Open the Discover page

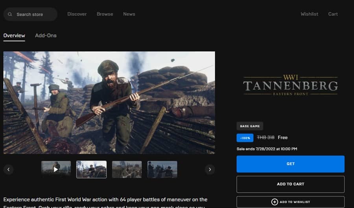click(x=77, y=14)
